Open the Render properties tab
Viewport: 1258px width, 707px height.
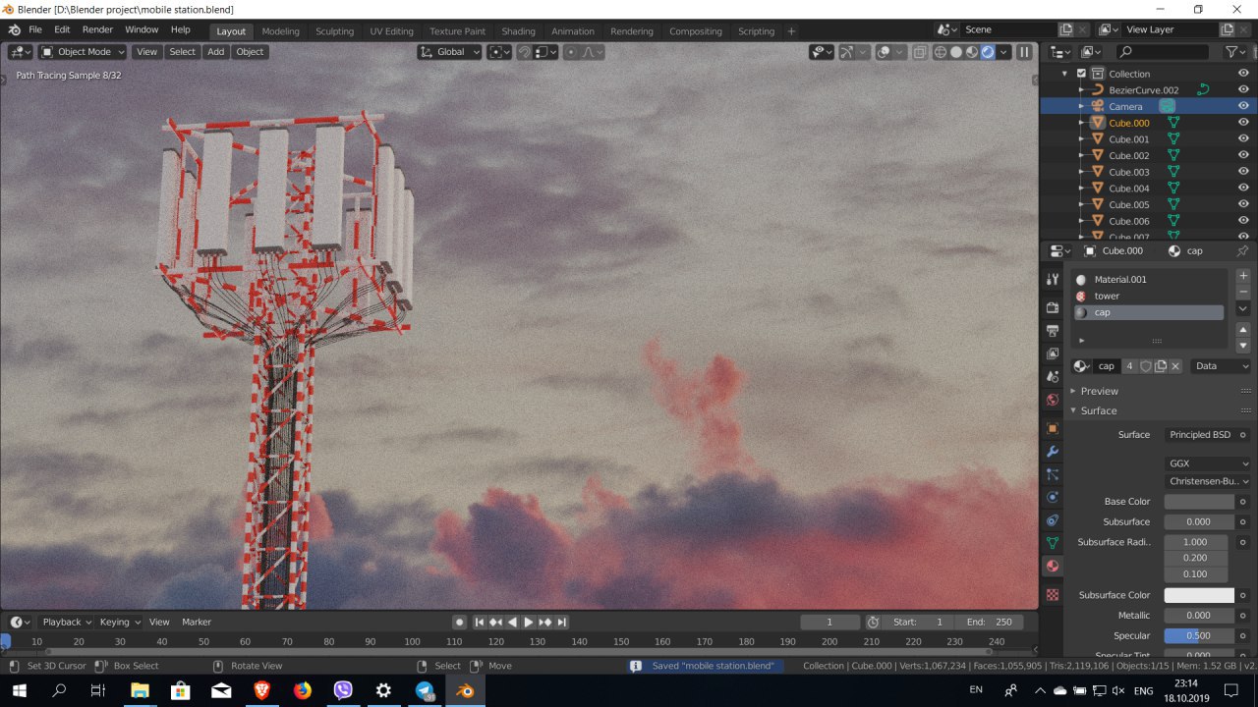tap(1053, 307)
